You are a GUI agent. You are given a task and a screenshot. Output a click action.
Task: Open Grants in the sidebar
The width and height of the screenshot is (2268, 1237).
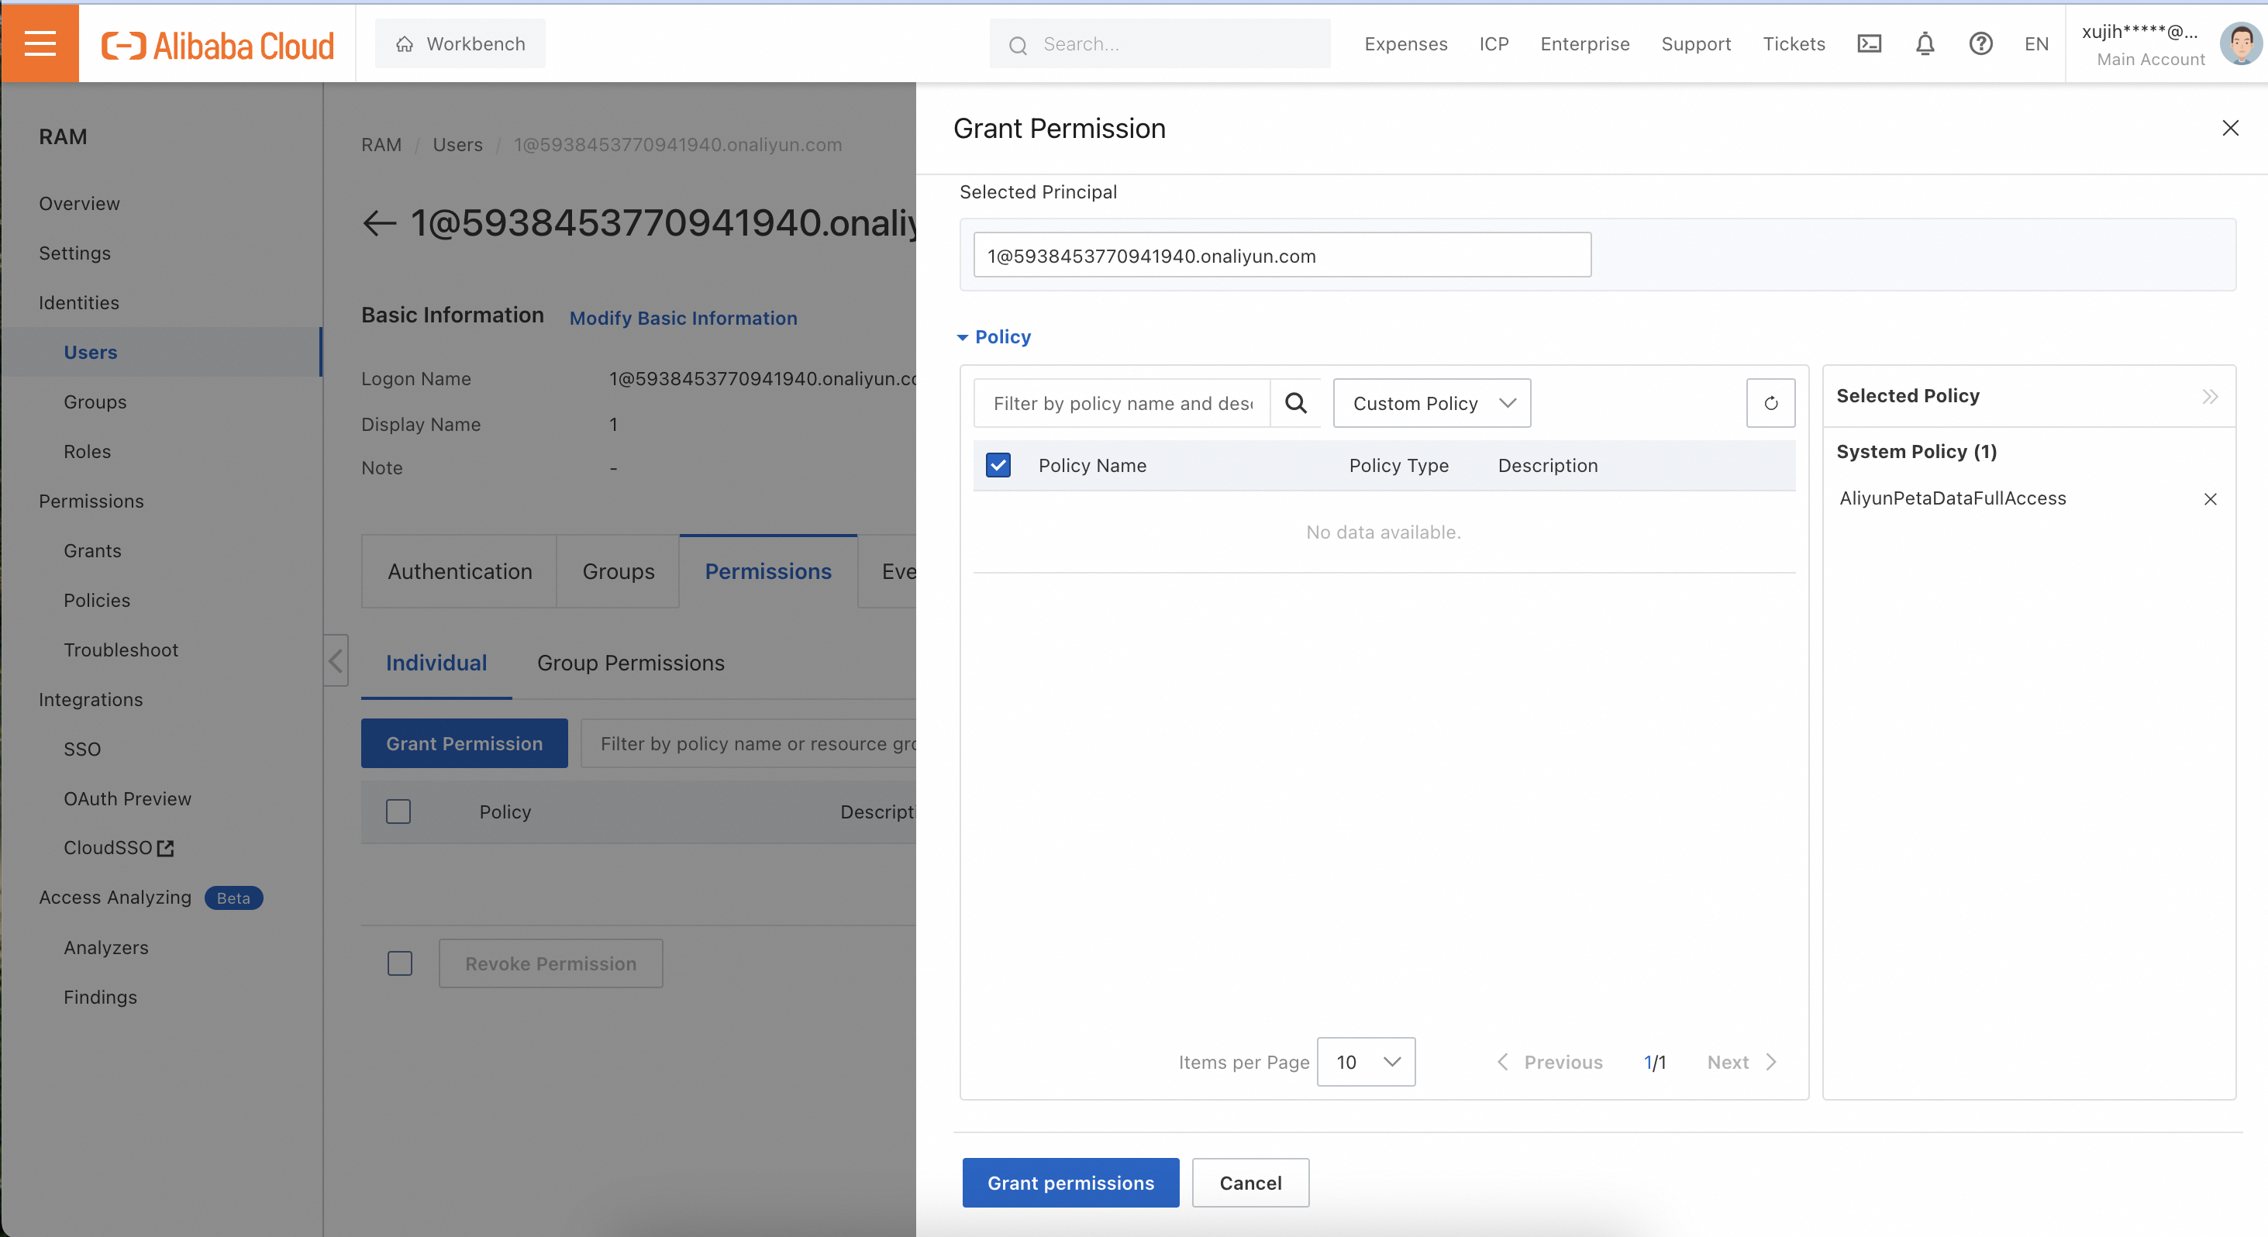[x=92, y=550]
